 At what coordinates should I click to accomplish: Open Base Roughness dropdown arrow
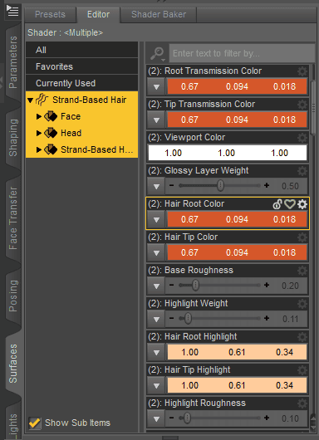point(156,286)
